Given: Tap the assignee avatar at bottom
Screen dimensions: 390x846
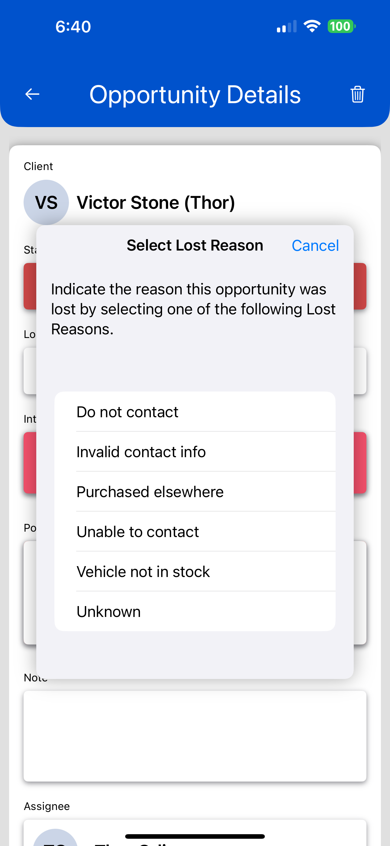Looking at the screenshot, I should pos(55,838).
